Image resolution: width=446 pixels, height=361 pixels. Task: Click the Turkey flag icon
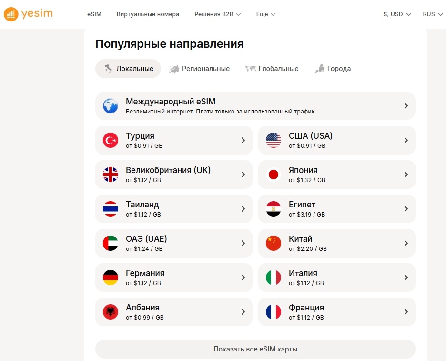point(111,140)
